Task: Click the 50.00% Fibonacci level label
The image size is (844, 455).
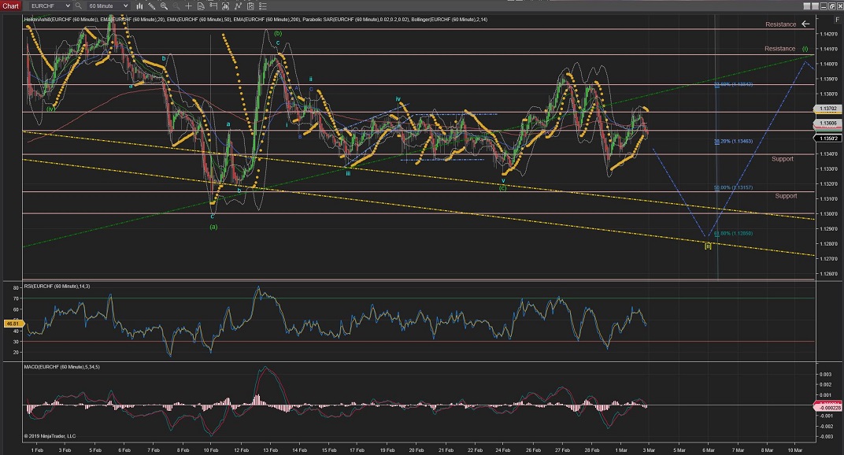Action: [x=733, y=187]
